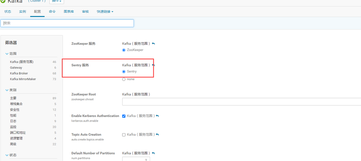Click the Sentry 服务 setting label

click(x=80, y=65)
